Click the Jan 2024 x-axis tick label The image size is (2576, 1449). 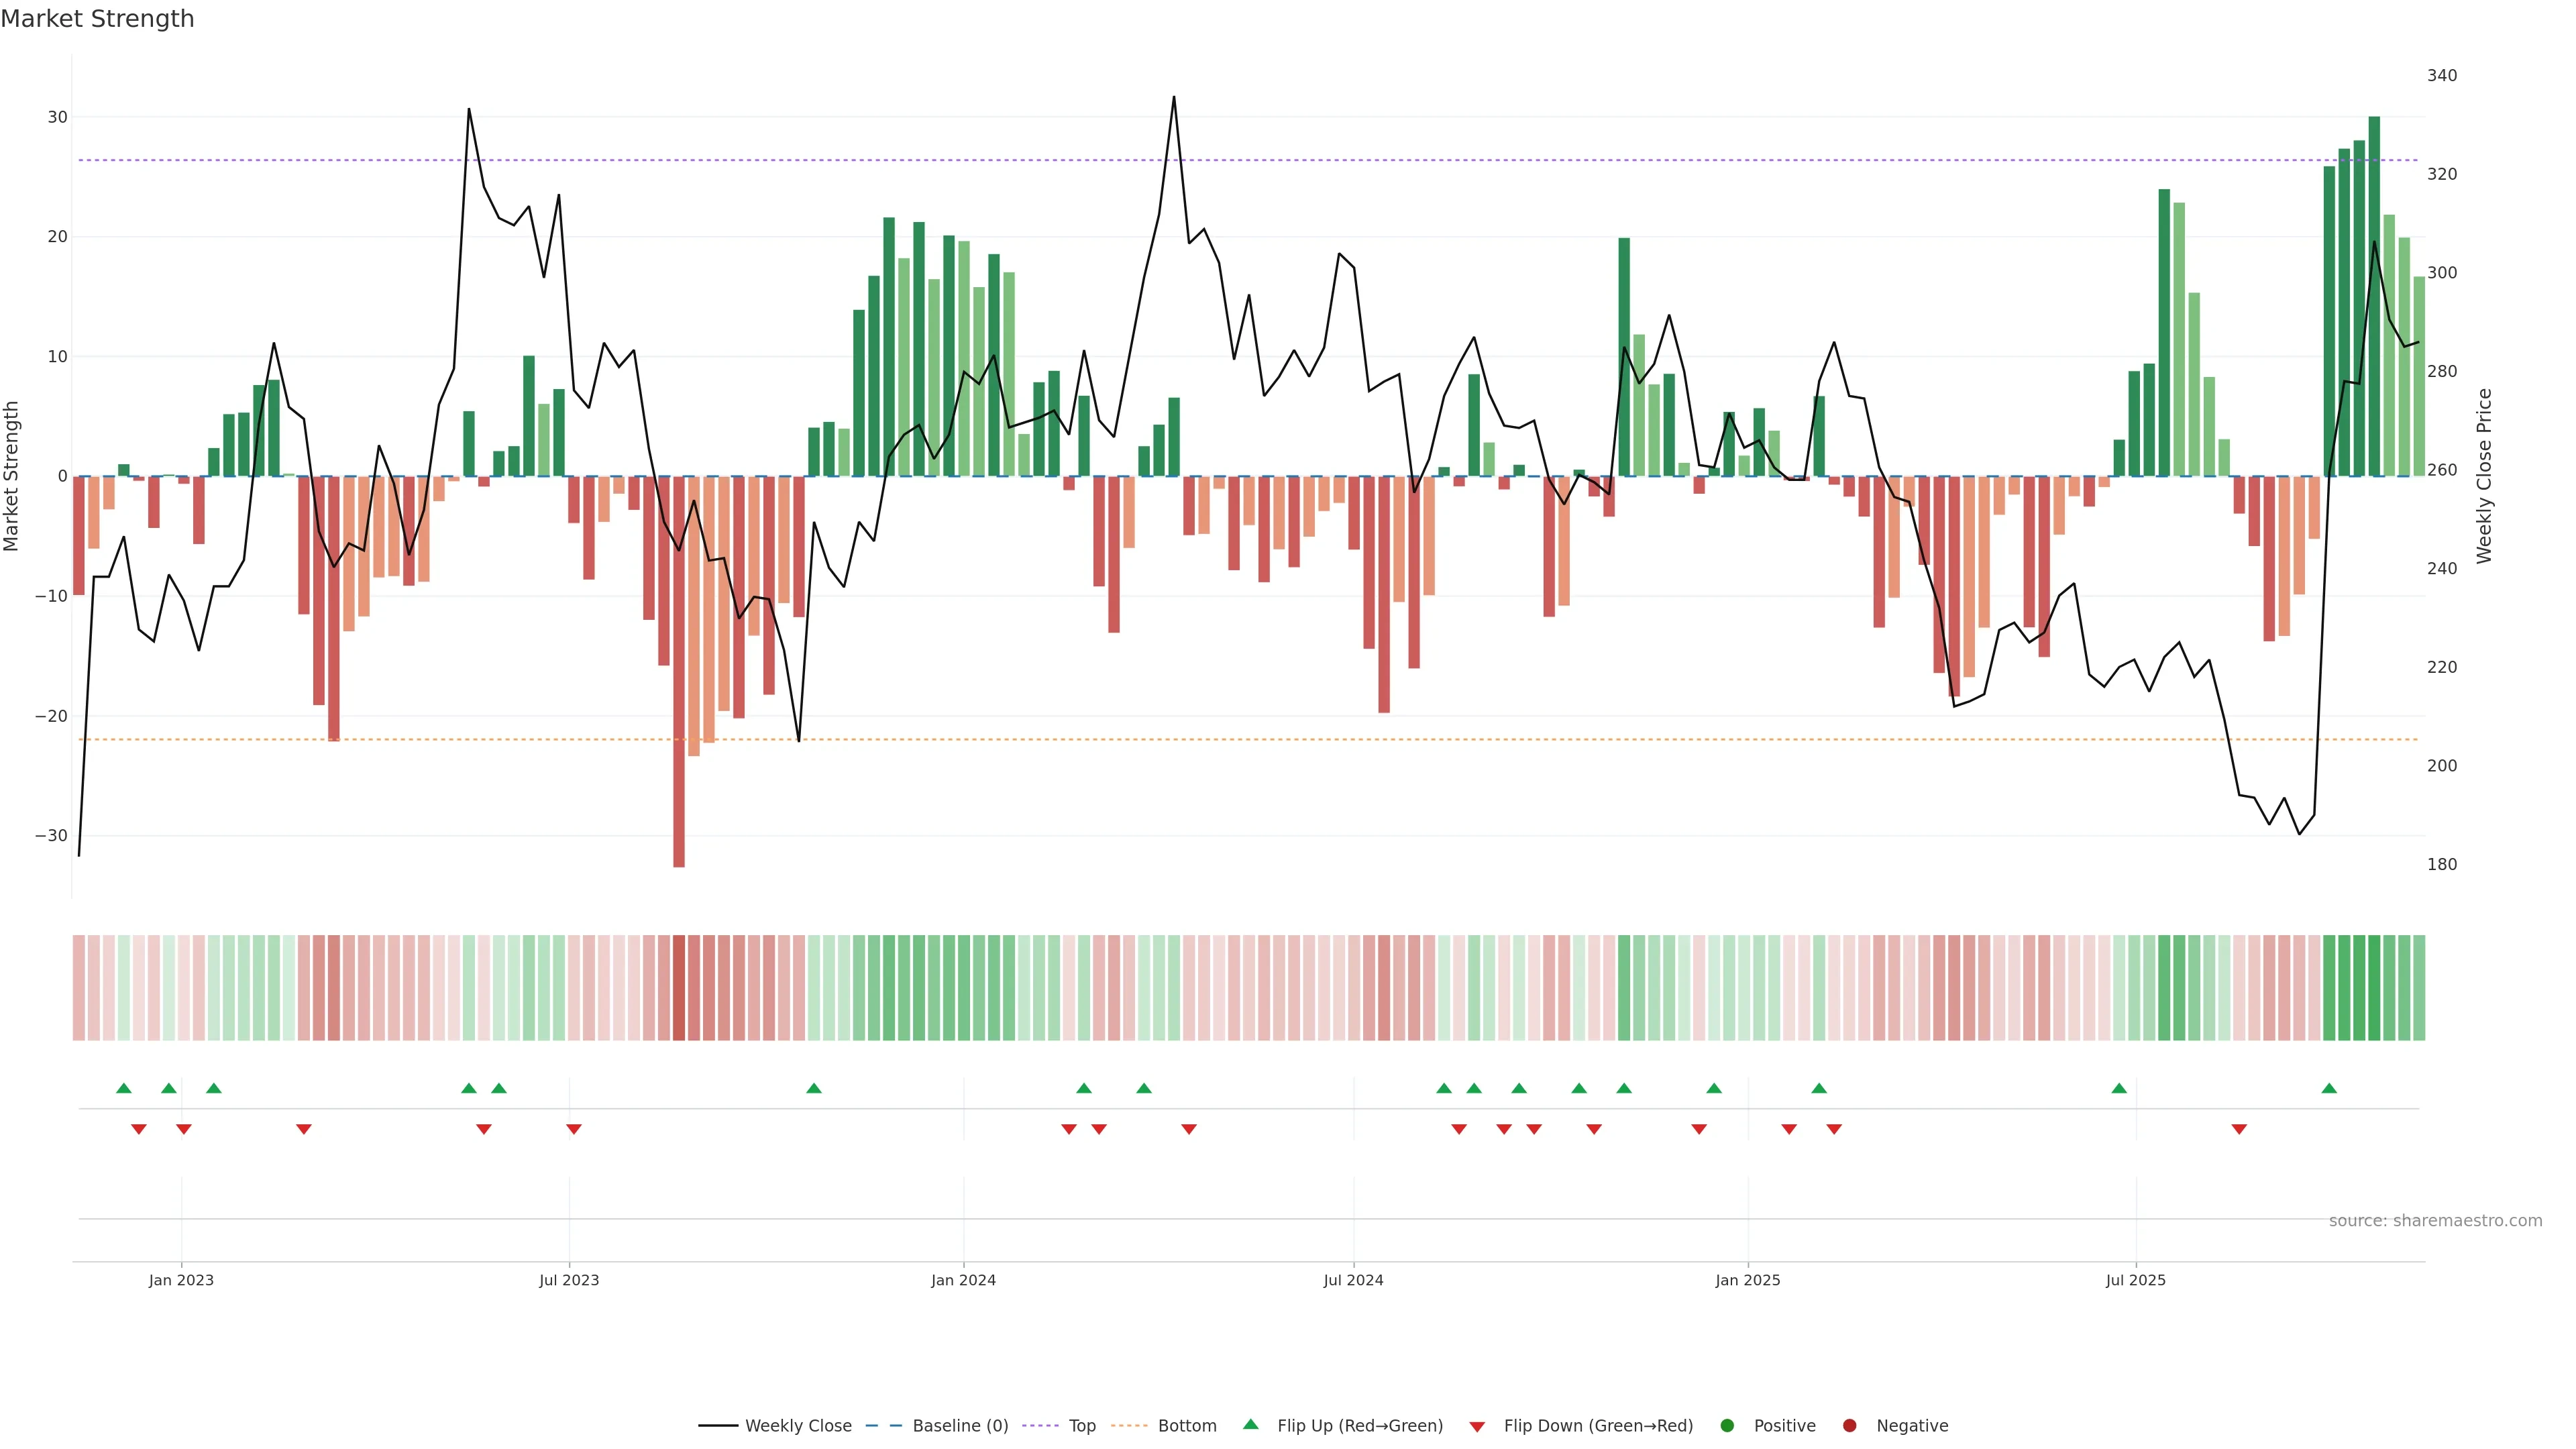click(963, 1280)
